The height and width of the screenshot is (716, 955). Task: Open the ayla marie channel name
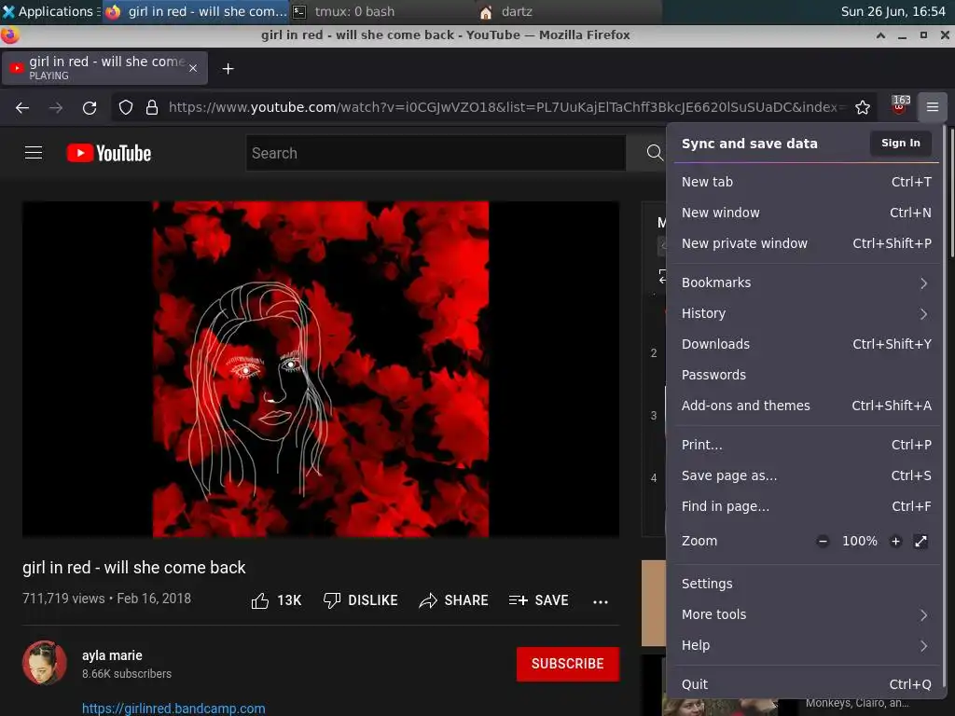coord(112,655)
